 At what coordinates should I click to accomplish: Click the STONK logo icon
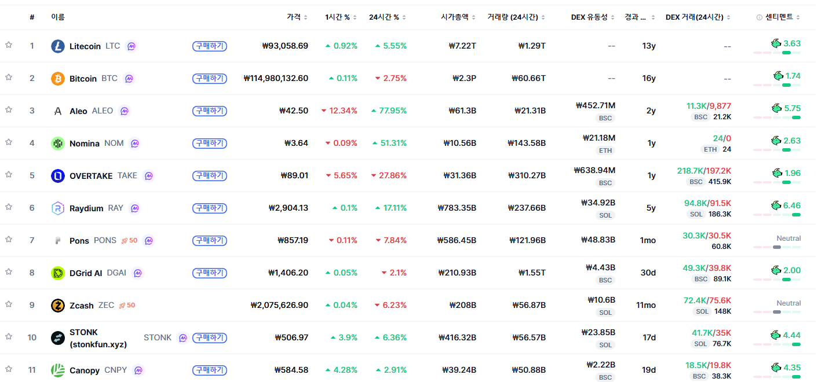[x=58, y=338]
